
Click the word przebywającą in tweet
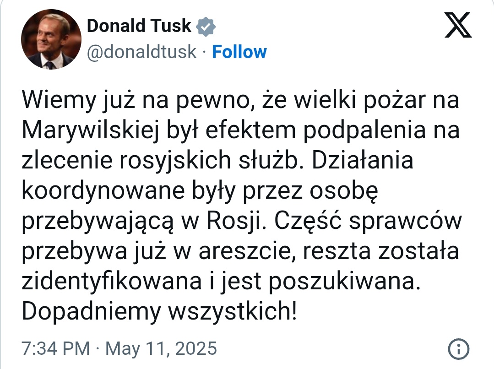98,222
